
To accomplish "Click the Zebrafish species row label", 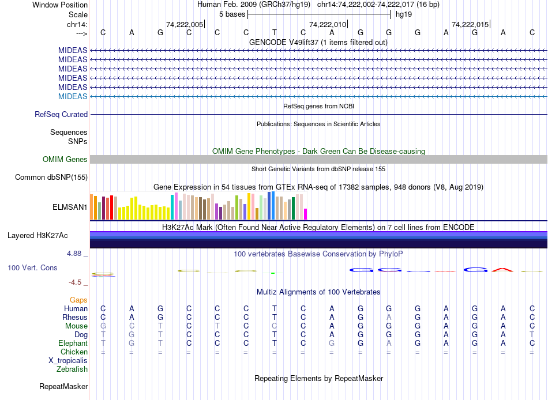I will click(x=72, y=369).
